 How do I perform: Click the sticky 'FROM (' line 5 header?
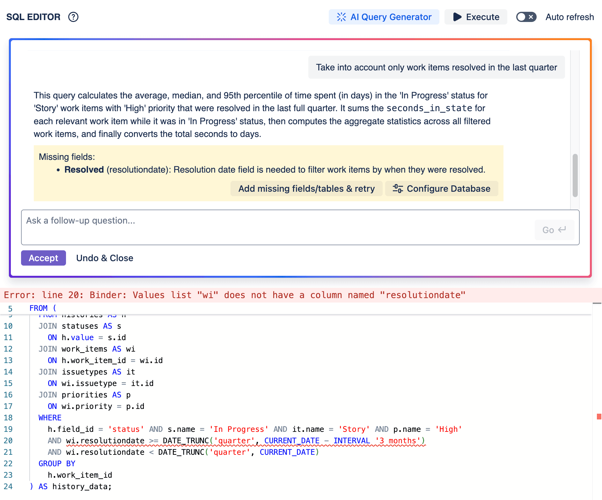[x=43, y=308]
